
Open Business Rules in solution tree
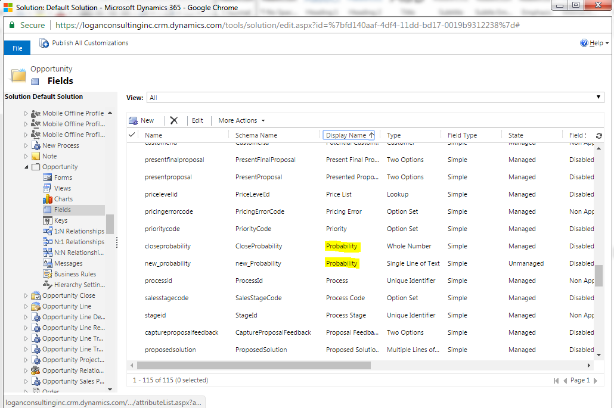tap(75, 274)
